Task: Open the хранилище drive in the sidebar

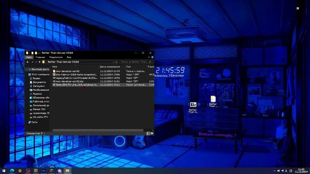Action: (39, 113)
